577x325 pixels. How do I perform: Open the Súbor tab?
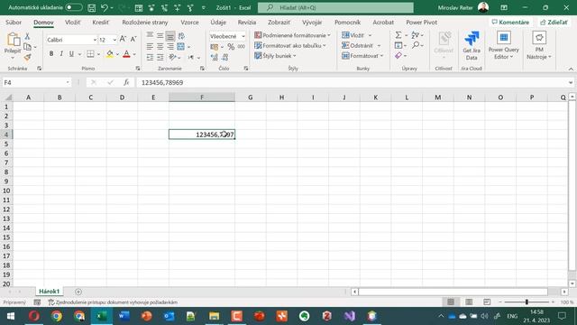14,22
